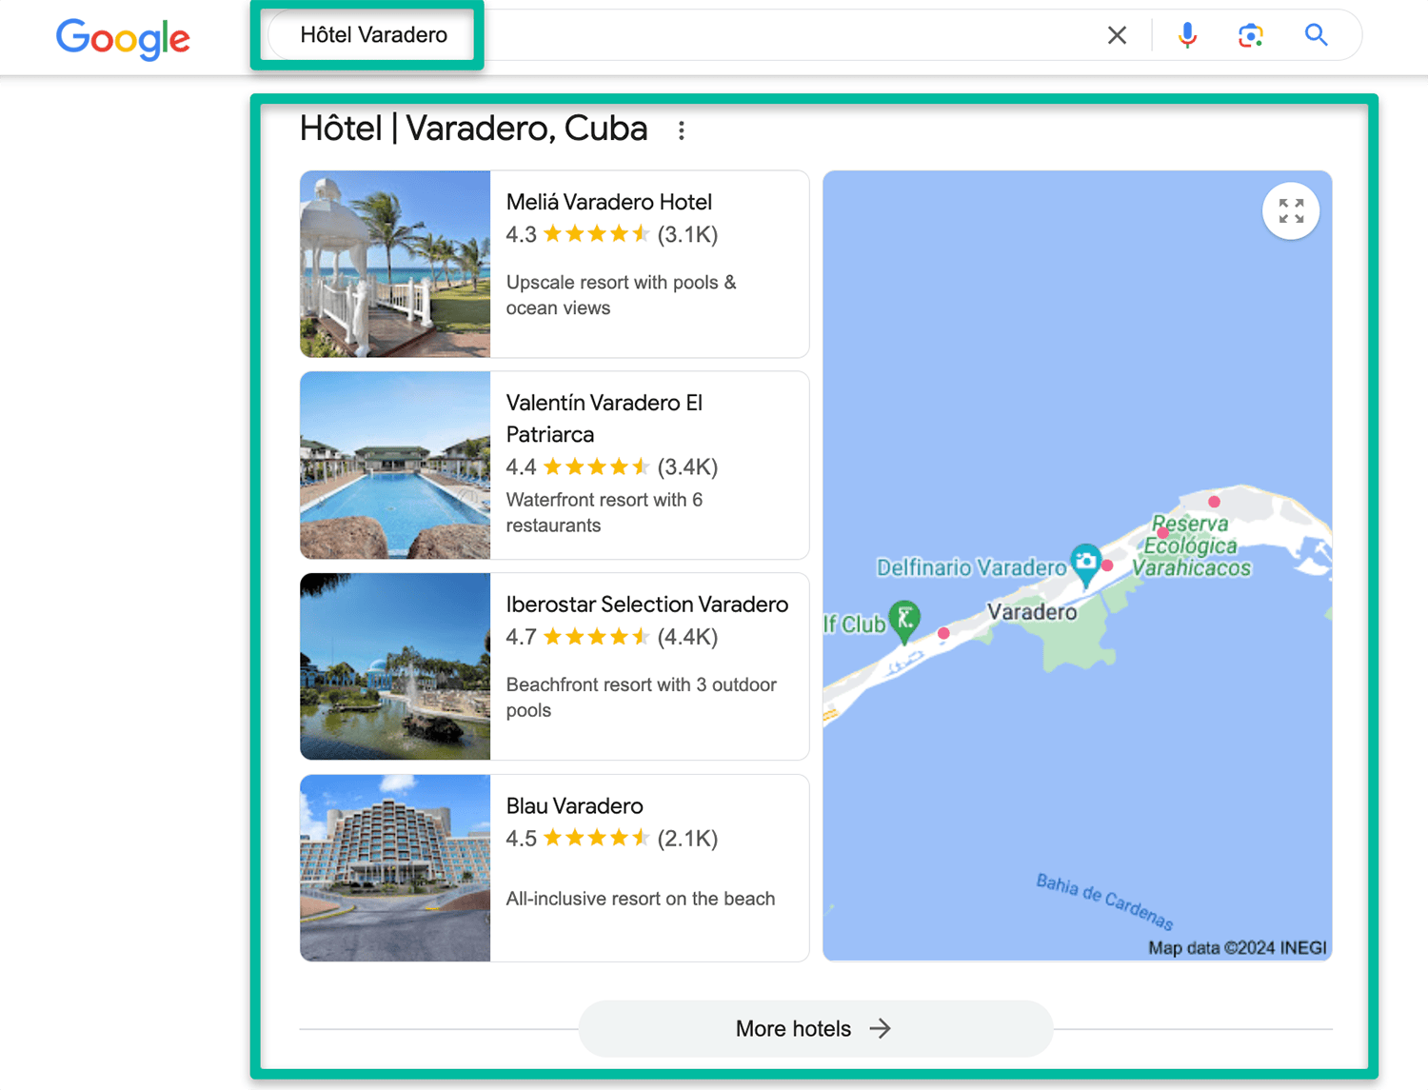Click the Map data ©2024 INEGI attribution

pyautogui.click(x=1238, y=948)
